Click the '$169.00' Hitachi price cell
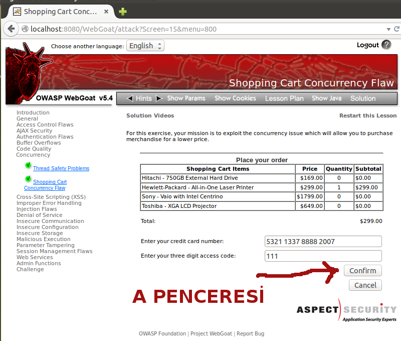 coord(310,178)
